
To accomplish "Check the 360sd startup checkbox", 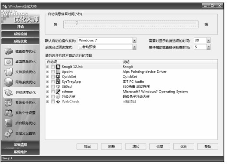I will tap(53, 87).
